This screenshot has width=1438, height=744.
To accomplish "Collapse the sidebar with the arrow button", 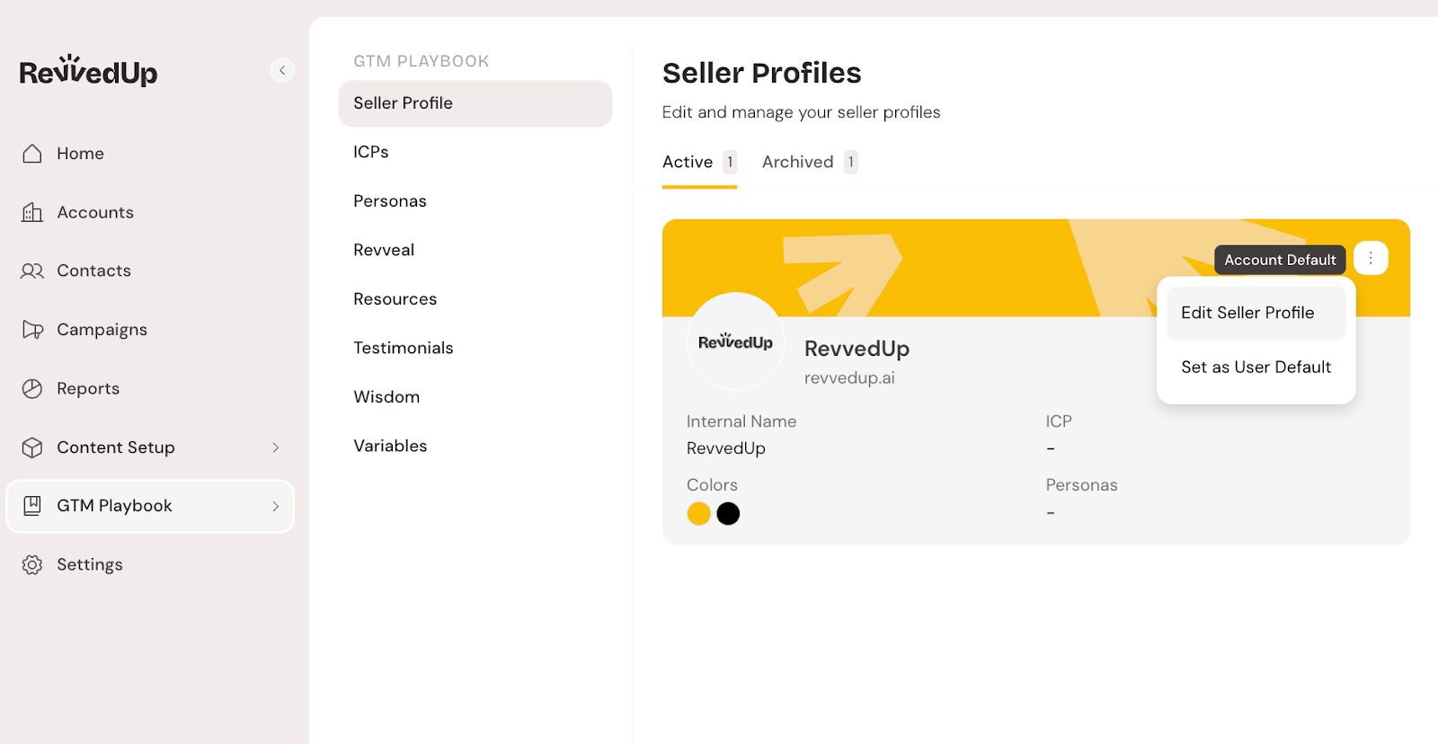I will [x=282, y=70].
